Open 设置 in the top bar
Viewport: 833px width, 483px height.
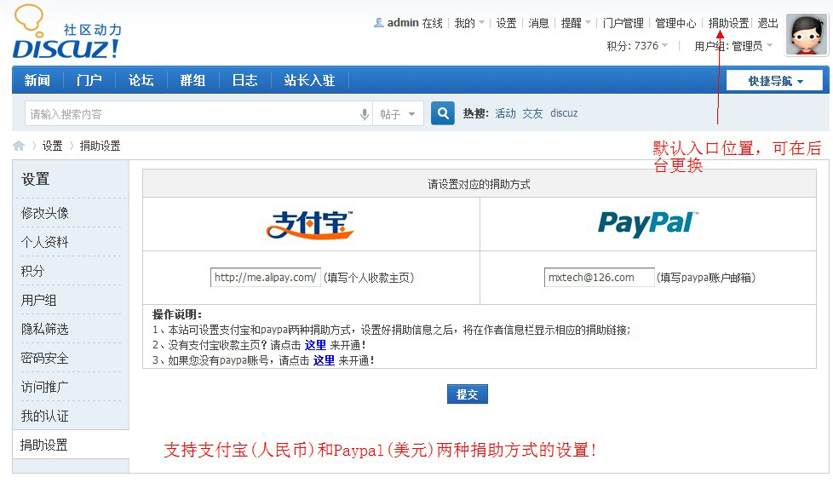pyautogui.click(x=506, y=23)
